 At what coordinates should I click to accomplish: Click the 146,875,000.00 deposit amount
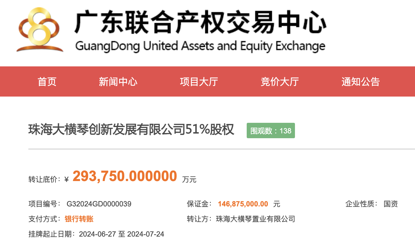[x=243, y=204]
